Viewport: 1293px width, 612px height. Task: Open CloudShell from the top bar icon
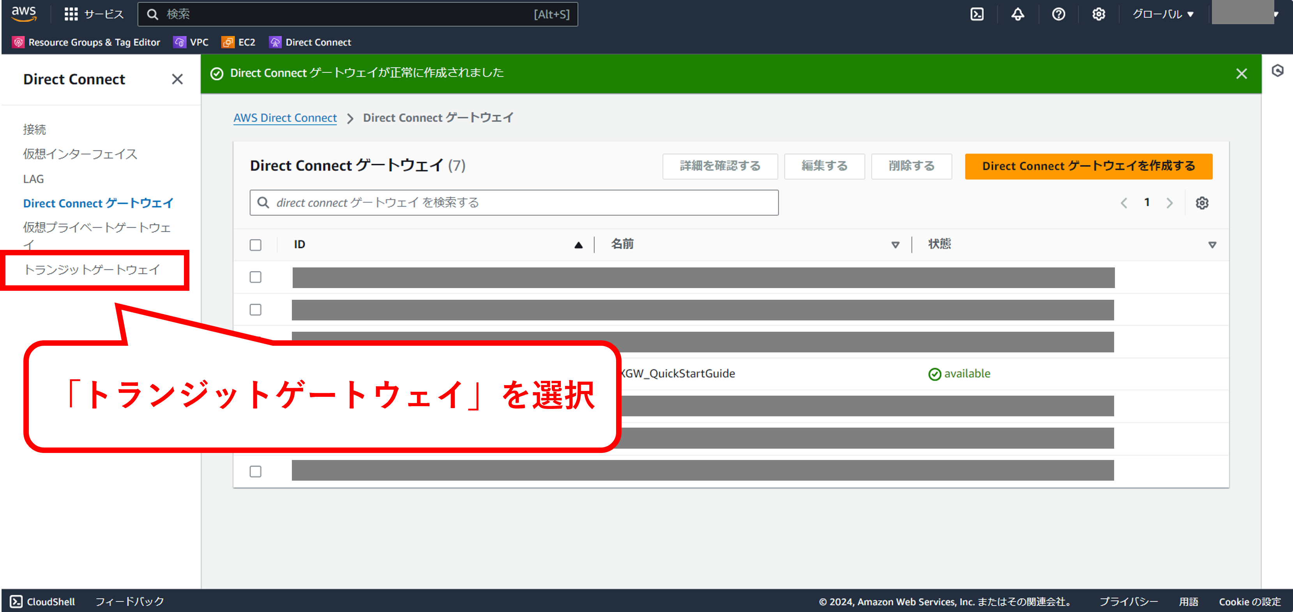(x=977, y=14)
